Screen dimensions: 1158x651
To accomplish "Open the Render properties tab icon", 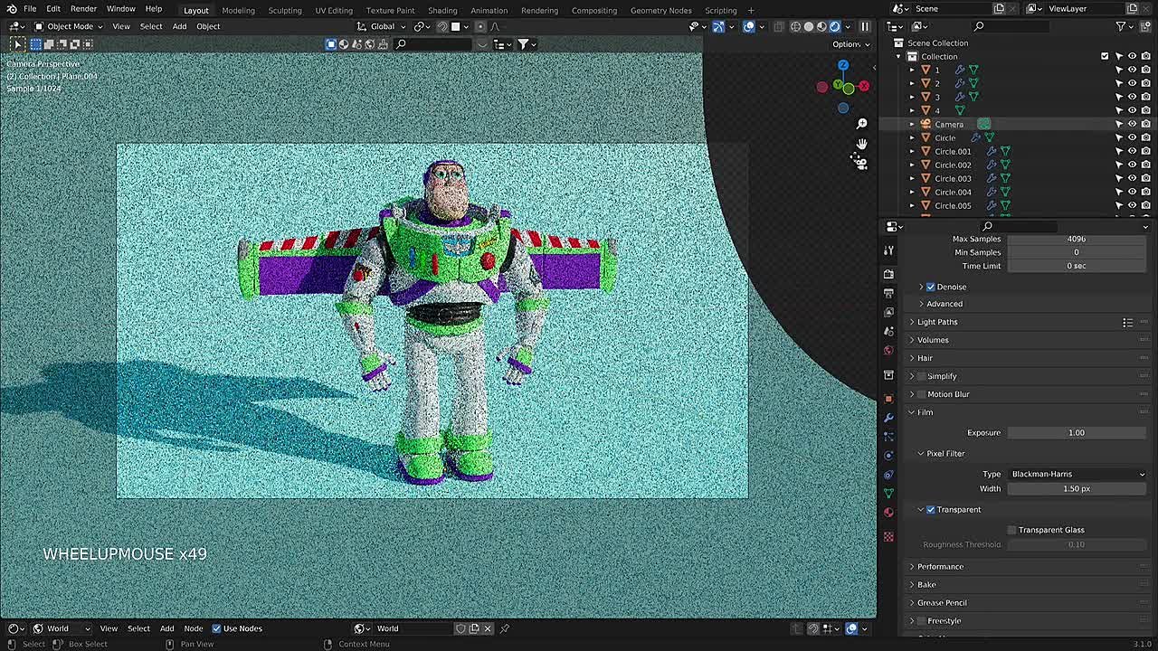I will click(888, 273).
